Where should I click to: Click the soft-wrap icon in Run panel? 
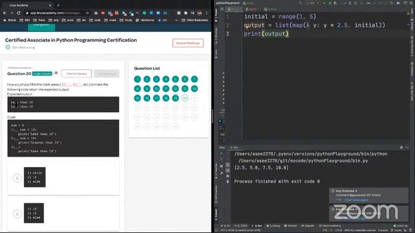click(x=228, y=165)
